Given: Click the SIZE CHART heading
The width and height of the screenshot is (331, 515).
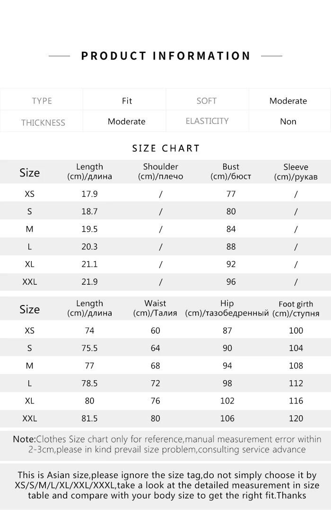Looking at the screenshot, I should point(166,148).
